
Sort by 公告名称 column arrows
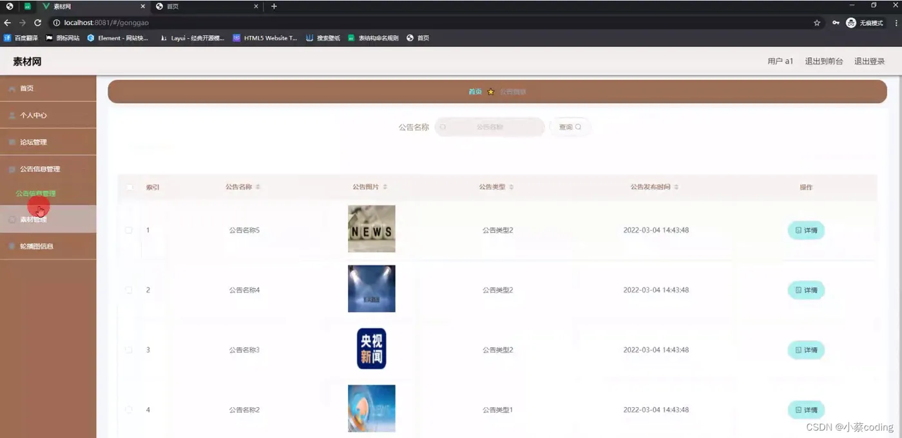(258, 187)
